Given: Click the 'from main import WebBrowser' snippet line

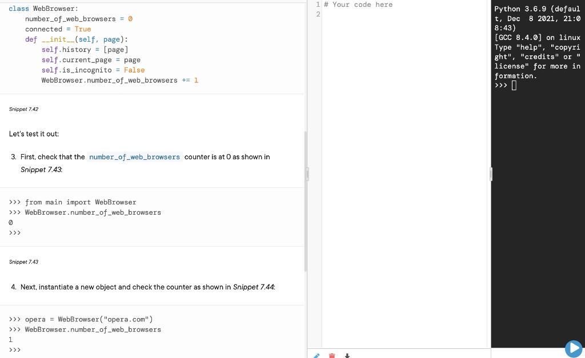Looking at the screenshot, I should [80, 202].
